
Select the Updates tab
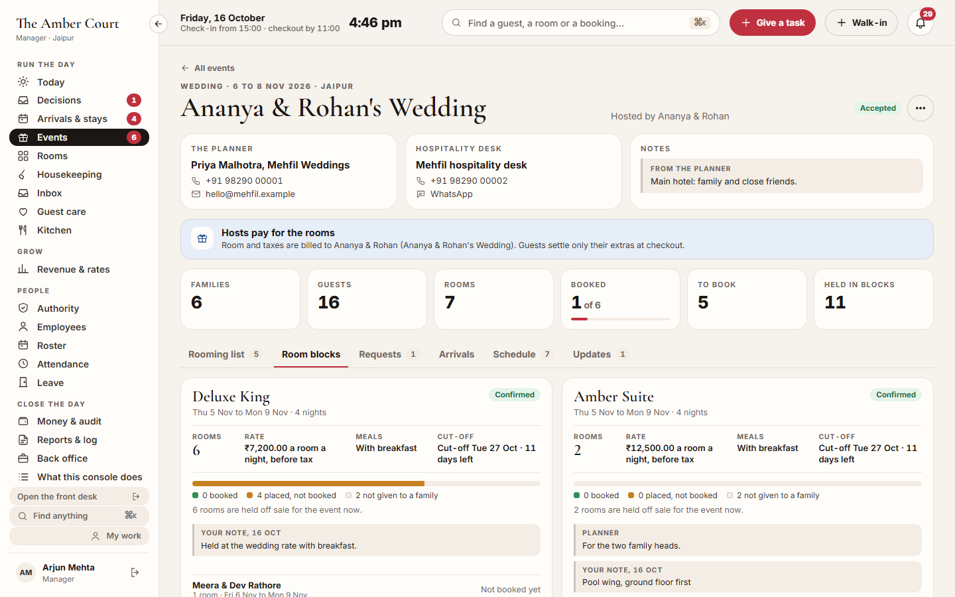tap(600, 354)
